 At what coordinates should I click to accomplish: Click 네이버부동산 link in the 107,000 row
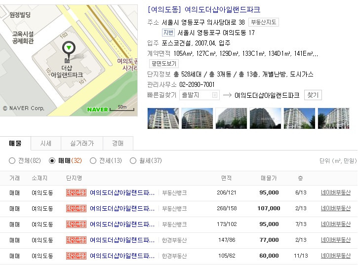[x=336, y=208]
